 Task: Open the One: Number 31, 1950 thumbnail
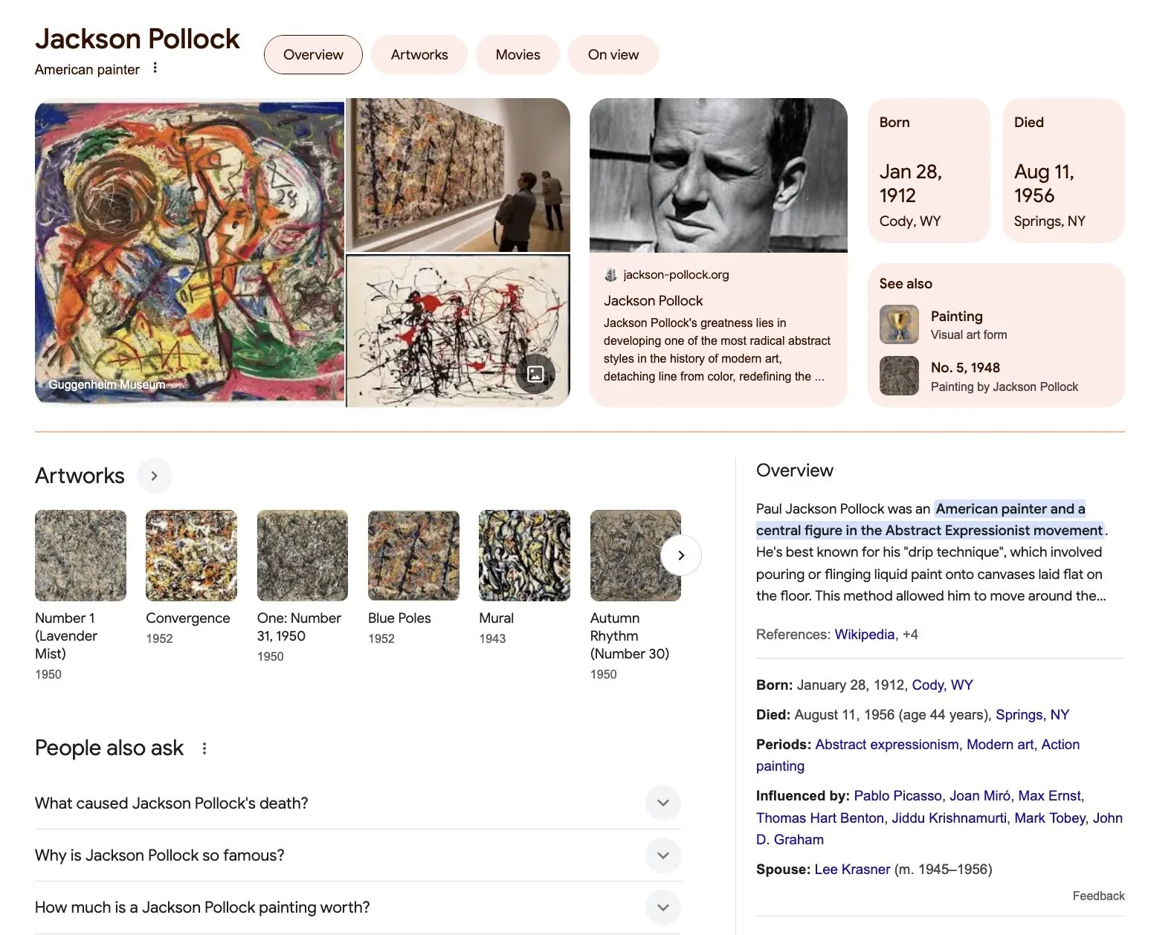303,555
